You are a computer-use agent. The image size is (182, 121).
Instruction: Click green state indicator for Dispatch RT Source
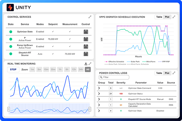(11, 54)
